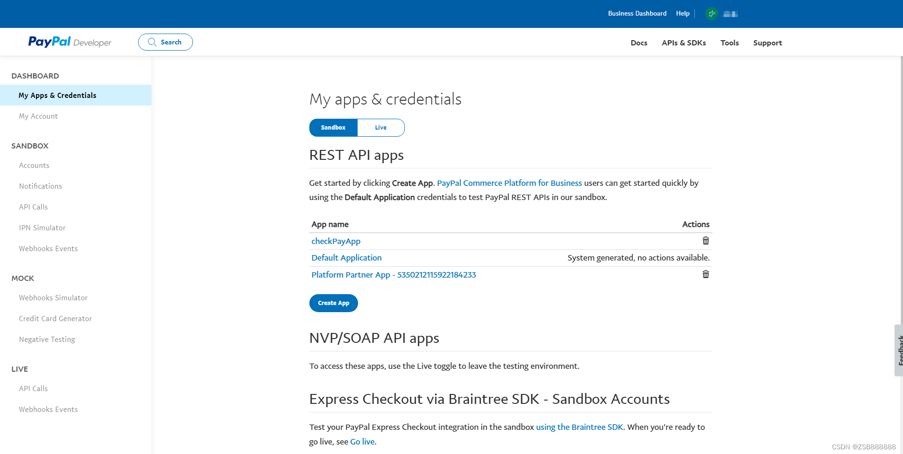Viewport: 903px width, 454px height.
Task: Open Negative Testing page
Action: tap(47, 340)
